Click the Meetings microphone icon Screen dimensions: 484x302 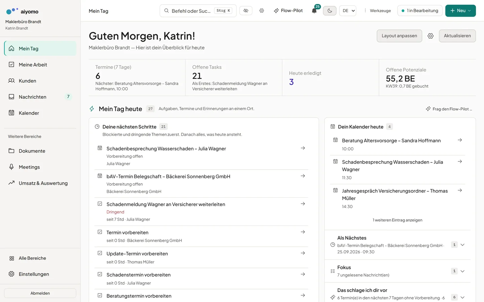click(11, 167)
